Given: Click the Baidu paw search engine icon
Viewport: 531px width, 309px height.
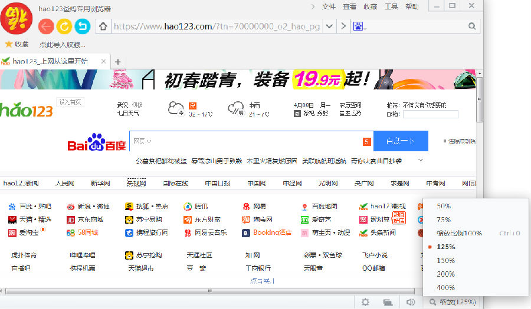Looking at the screenshot, I should point(358,26).
